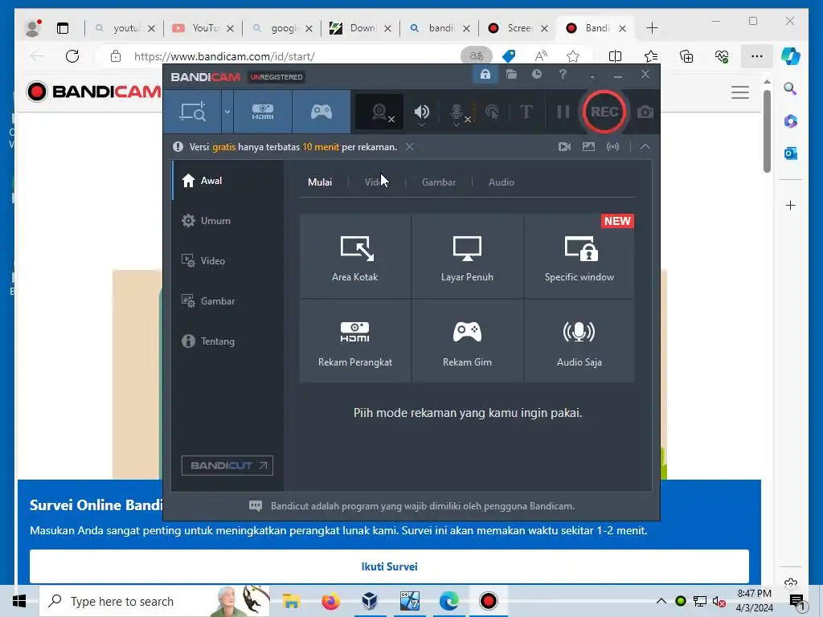Open the Video sidebar section

click(227, 261)
